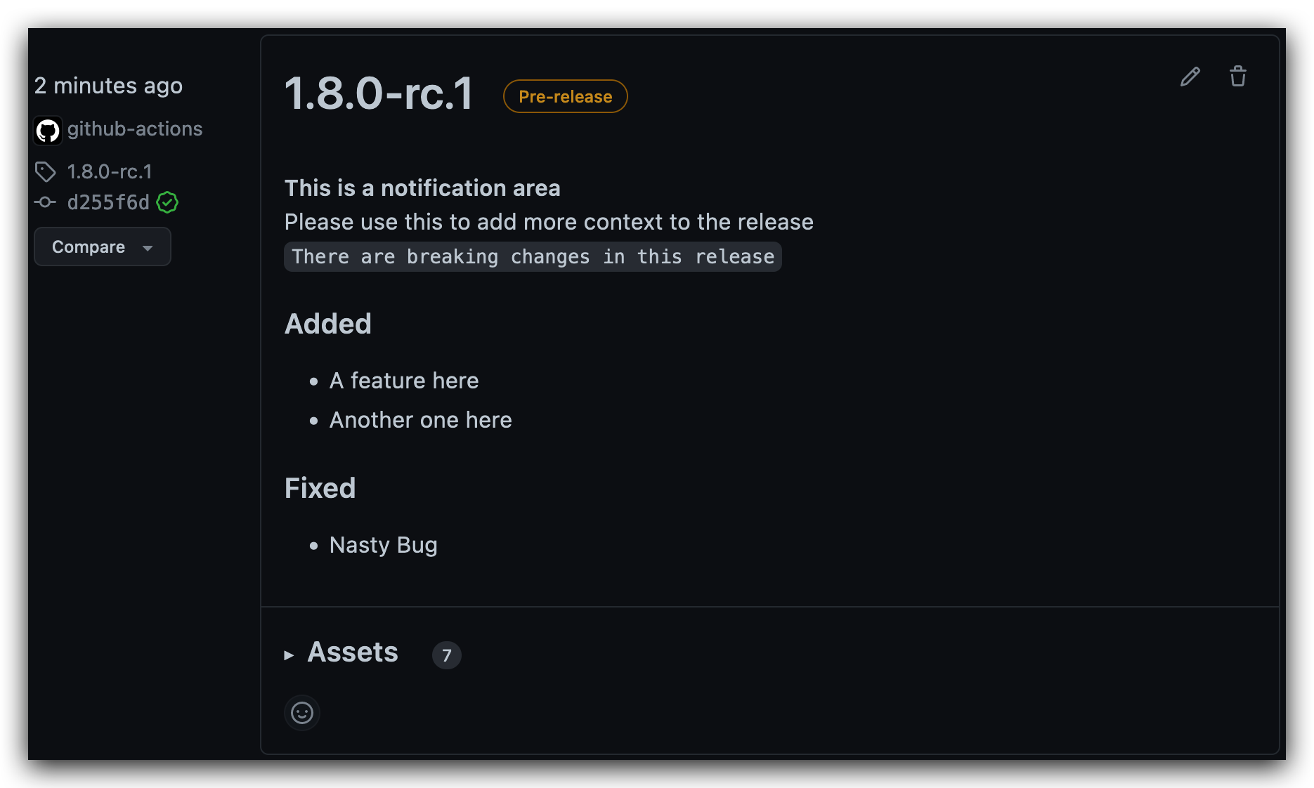The width and height of the screenshot is (1314, 788).
Task: Click the breaking changes inline code text
Action: click(x=532, y=256)
